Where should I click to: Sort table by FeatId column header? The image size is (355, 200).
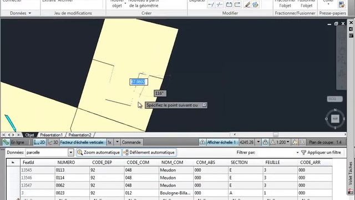38,162
